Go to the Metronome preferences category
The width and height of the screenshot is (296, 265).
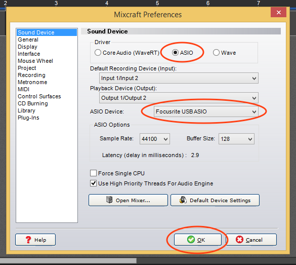(32, 82)
